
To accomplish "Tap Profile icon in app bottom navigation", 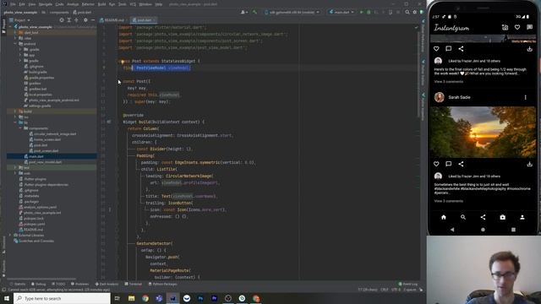I will pyautogui.click(x=522, y=217).
